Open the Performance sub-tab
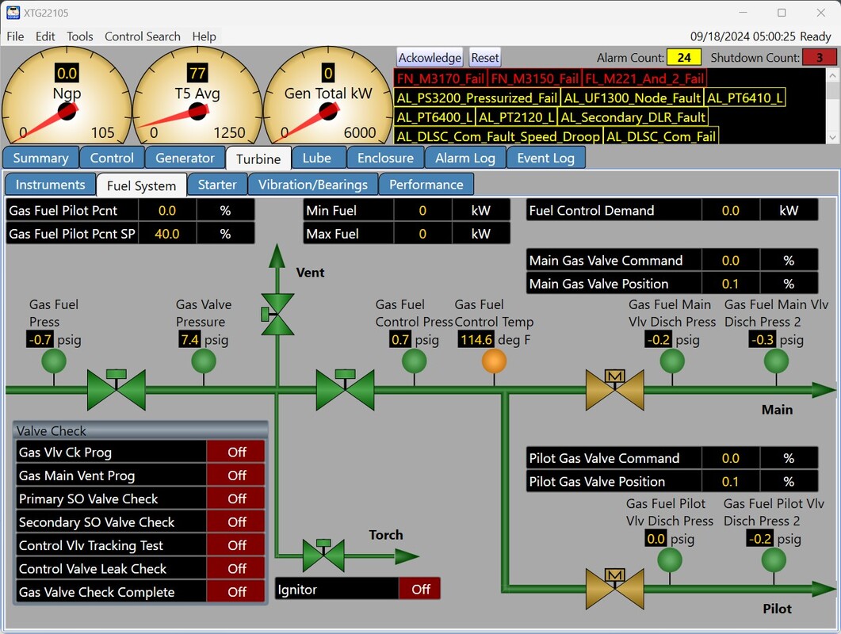 426,185
